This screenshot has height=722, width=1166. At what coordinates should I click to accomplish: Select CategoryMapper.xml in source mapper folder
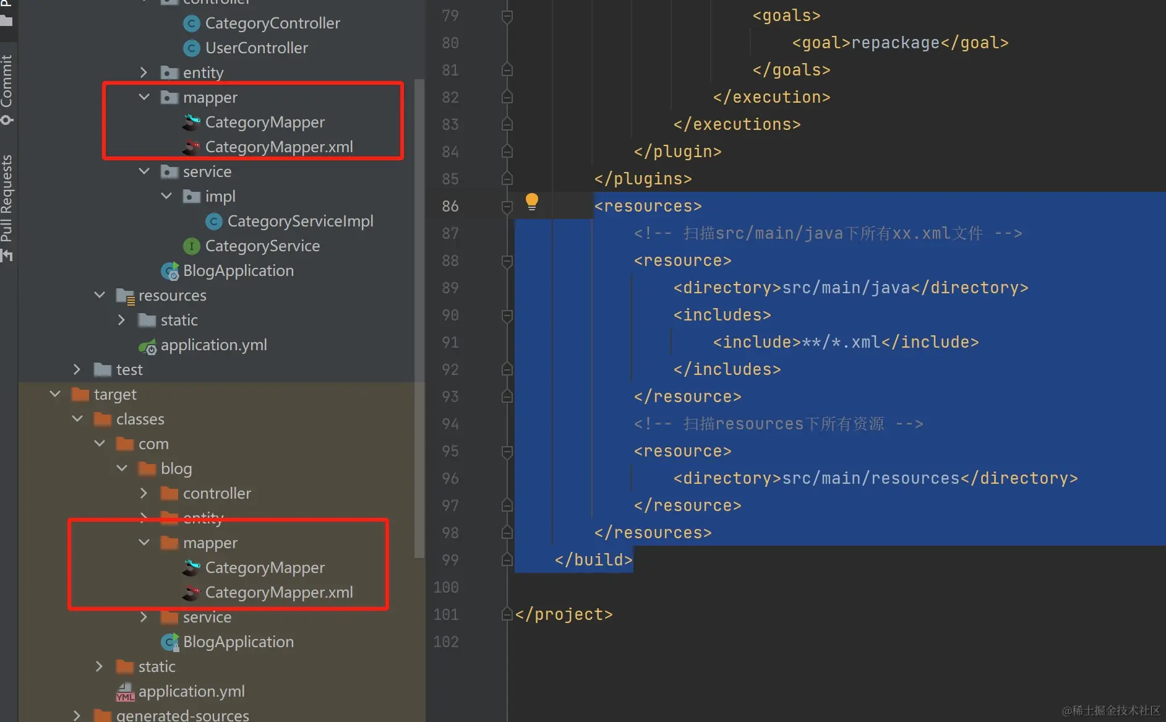point(278,147)
